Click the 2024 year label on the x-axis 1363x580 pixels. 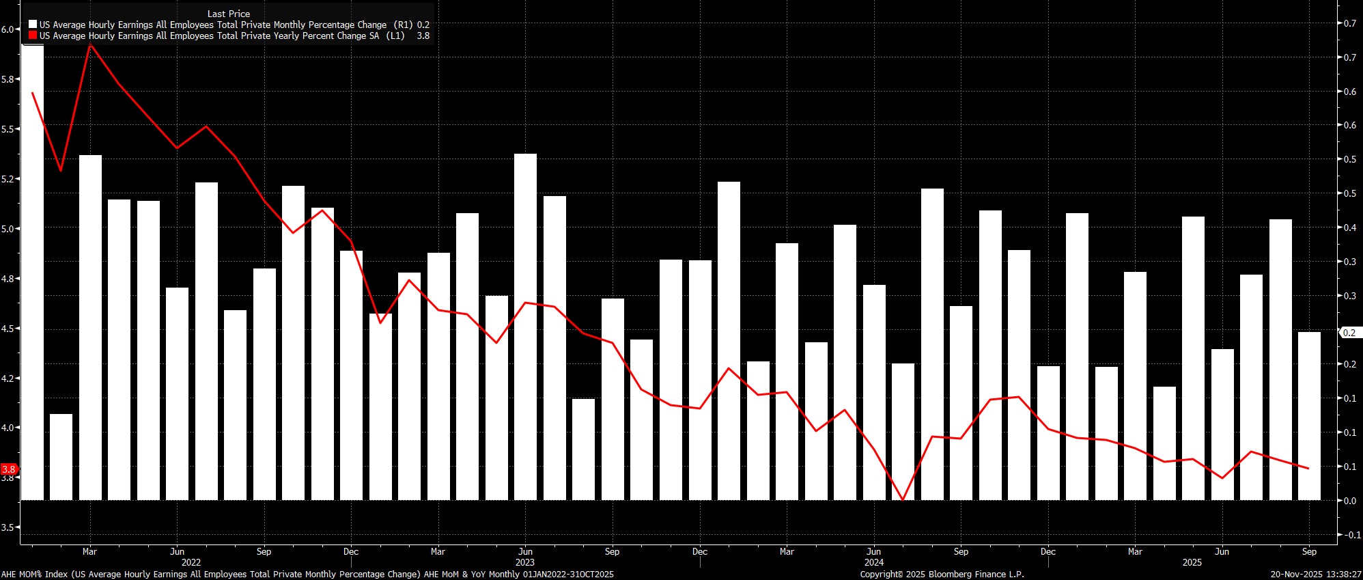click(x=873, y=562)
